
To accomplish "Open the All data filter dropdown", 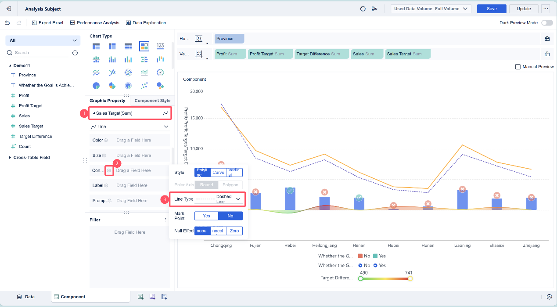I will point(43,40).
